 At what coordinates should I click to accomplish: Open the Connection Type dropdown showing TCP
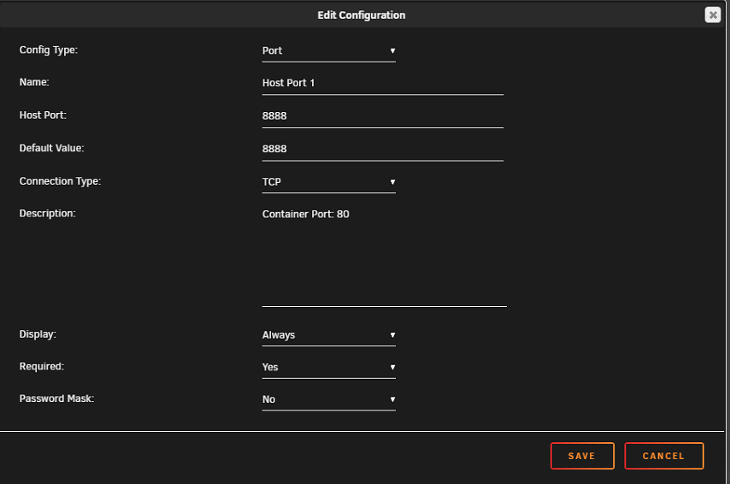(x=329, y=182)
